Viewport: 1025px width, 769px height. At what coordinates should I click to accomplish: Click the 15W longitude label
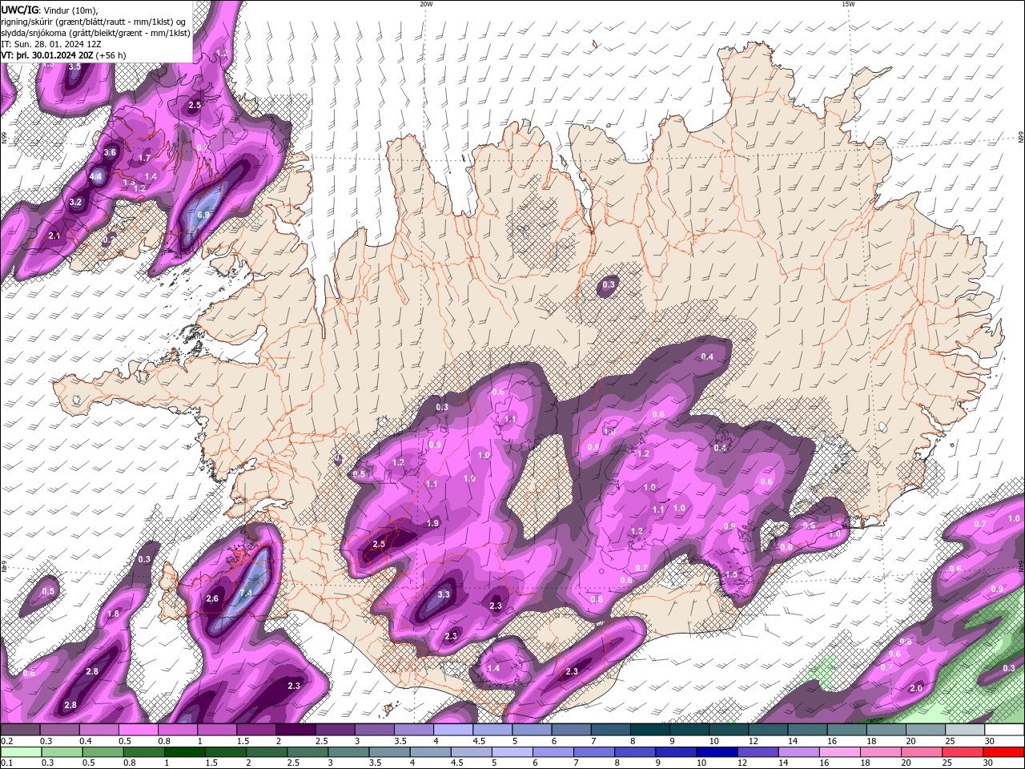coord(848,4)
